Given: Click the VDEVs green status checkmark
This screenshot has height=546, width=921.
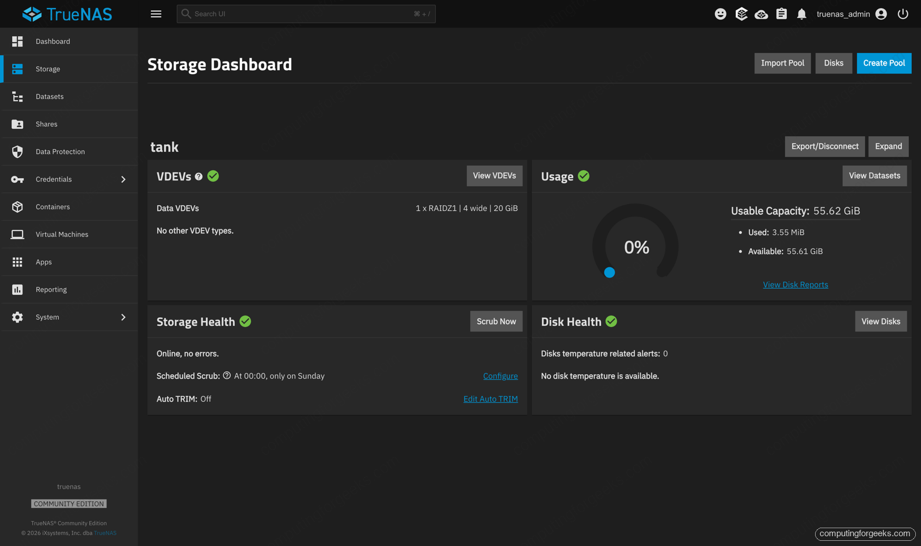Looking at the screenshot, I should (x=213, y=176).
